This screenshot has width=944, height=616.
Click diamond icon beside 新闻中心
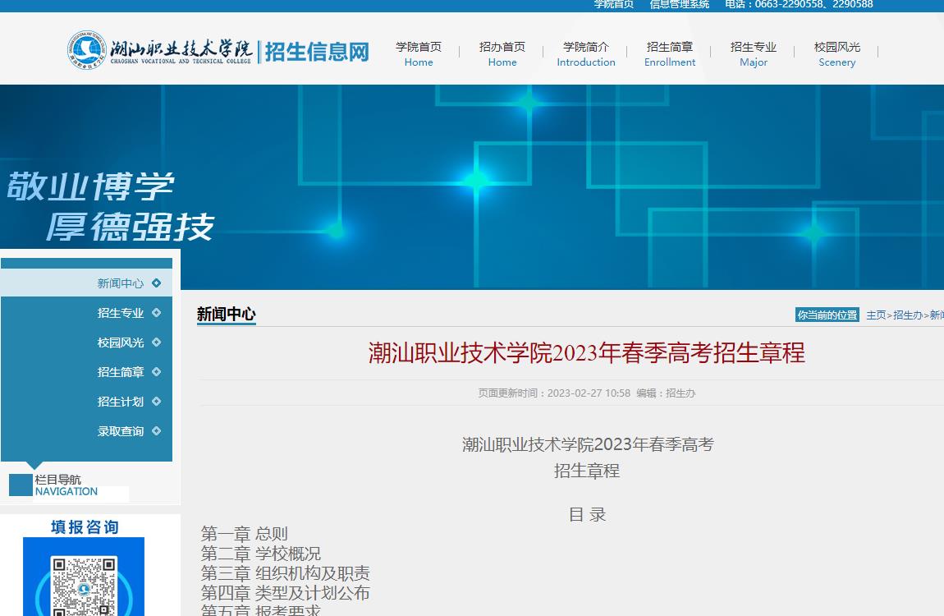[x=157, y=283]
